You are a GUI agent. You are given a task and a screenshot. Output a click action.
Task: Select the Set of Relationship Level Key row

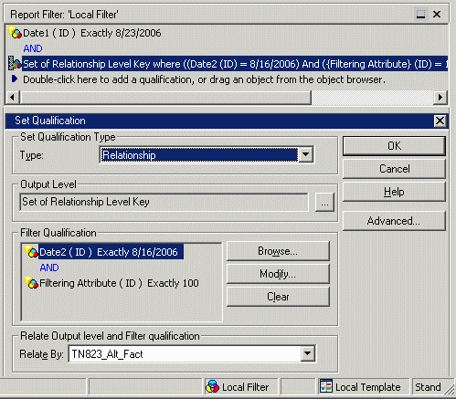click(x=235, y=64)
